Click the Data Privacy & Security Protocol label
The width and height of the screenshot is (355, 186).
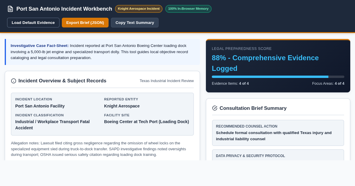coord(251,156)
